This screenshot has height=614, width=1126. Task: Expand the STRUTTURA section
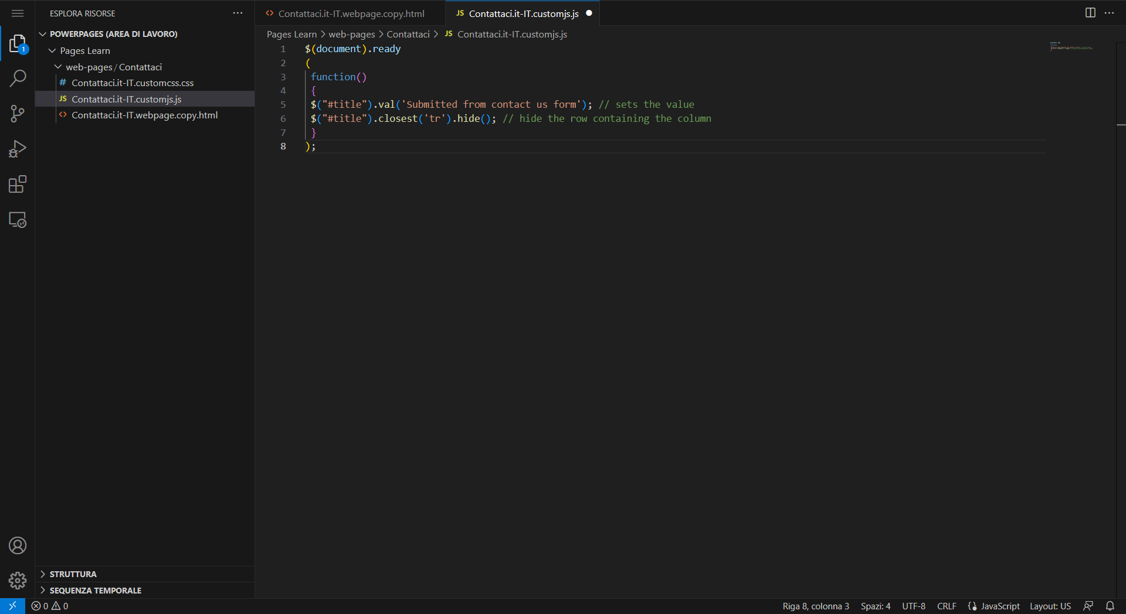(x=73, y=574)
